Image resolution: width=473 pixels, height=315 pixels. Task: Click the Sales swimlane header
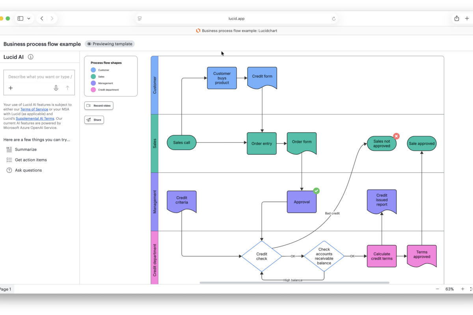coord(155,143)
